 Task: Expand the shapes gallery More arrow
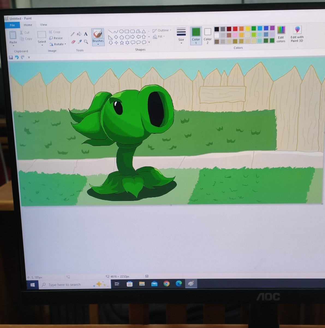tap(149, 42)
